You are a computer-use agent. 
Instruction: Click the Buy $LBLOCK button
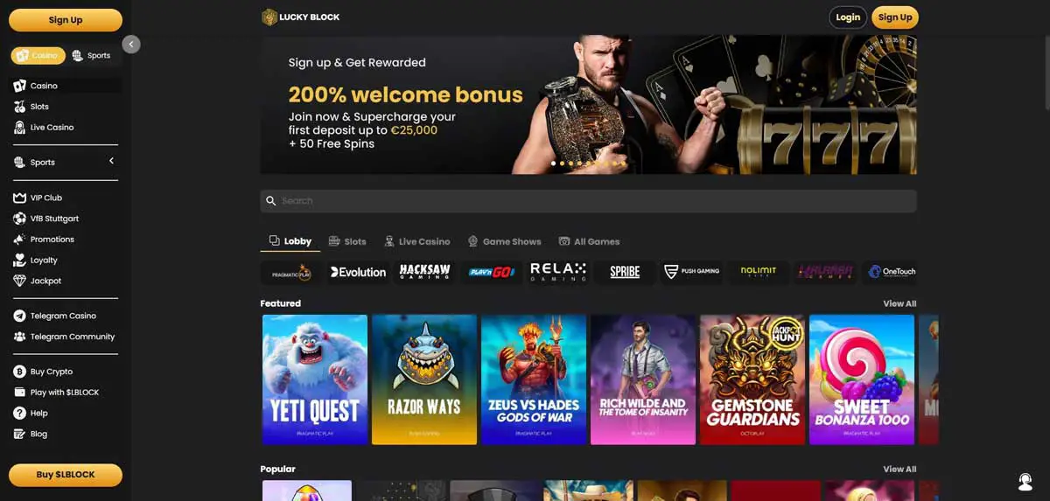point(66,475)
